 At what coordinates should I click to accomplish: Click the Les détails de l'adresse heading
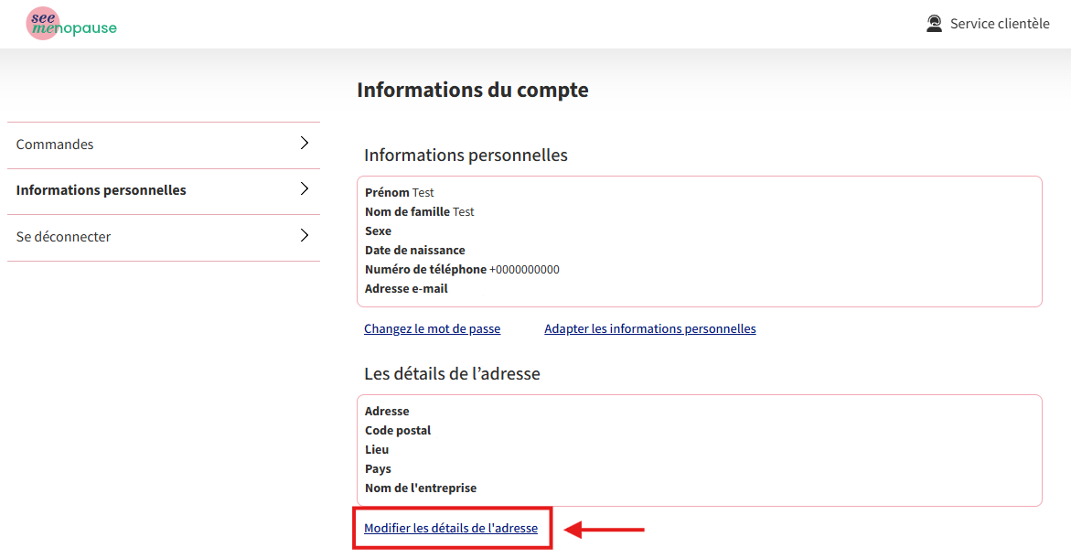click(452, 374)
